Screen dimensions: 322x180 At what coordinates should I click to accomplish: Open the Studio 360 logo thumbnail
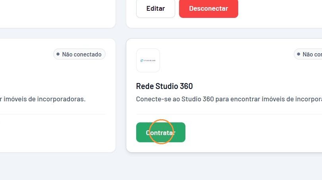tap(148, 60)
